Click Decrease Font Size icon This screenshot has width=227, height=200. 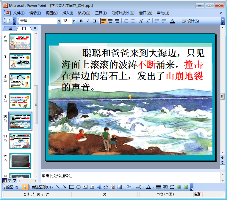(x=148, y=21)
